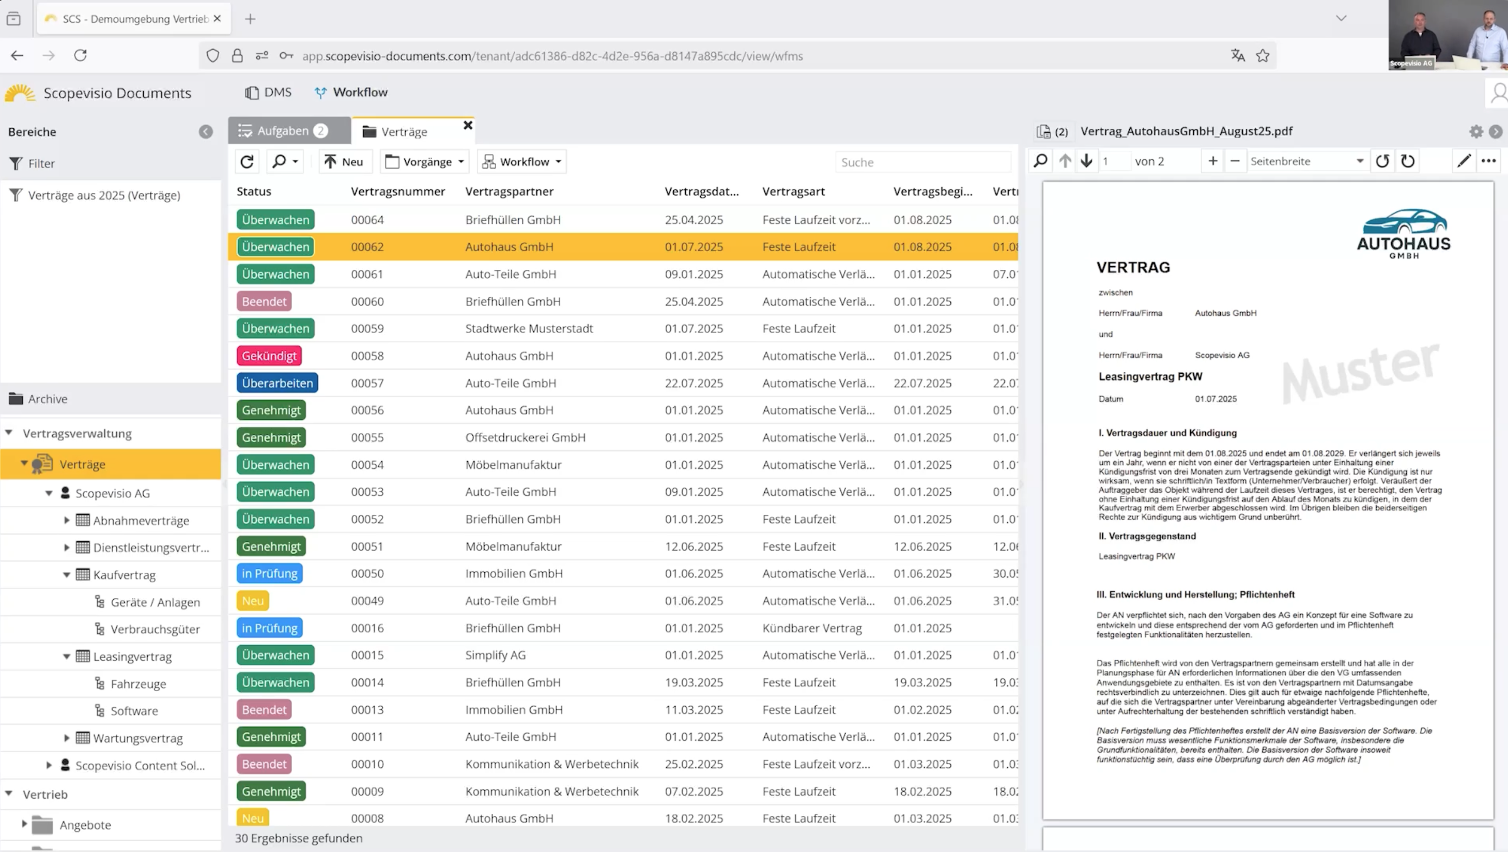1508x852 pixels.
Task: Expand the Wartungsvertrag node
Action: [x=67, y=738]
